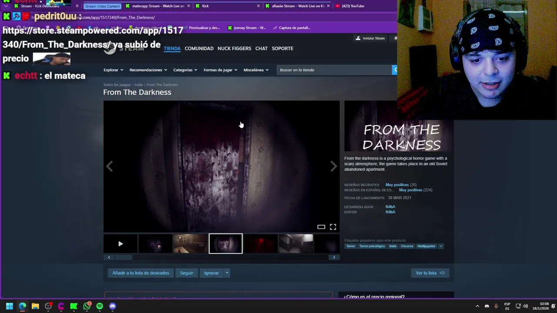Click the store search magnifier button
This screenshot has height=313, width=557.
(x=395, y=70)
